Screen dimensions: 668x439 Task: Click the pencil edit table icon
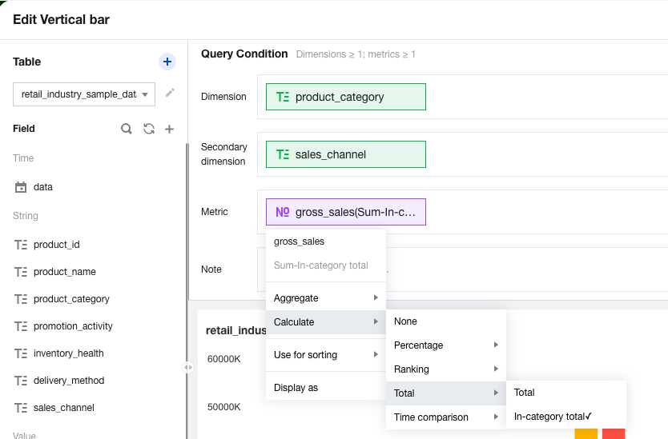coord(170,94)
